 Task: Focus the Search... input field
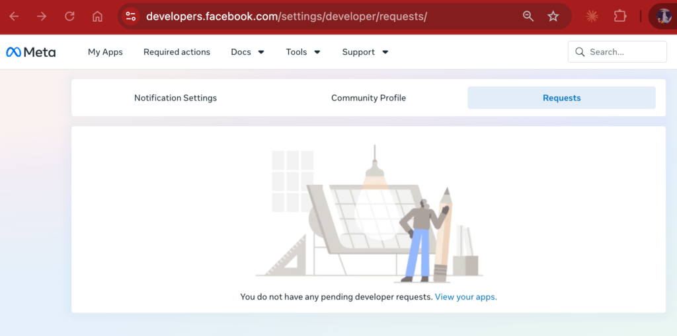point(617,52)
